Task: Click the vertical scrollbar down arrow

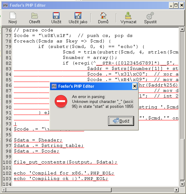Action: coord(182,184)
